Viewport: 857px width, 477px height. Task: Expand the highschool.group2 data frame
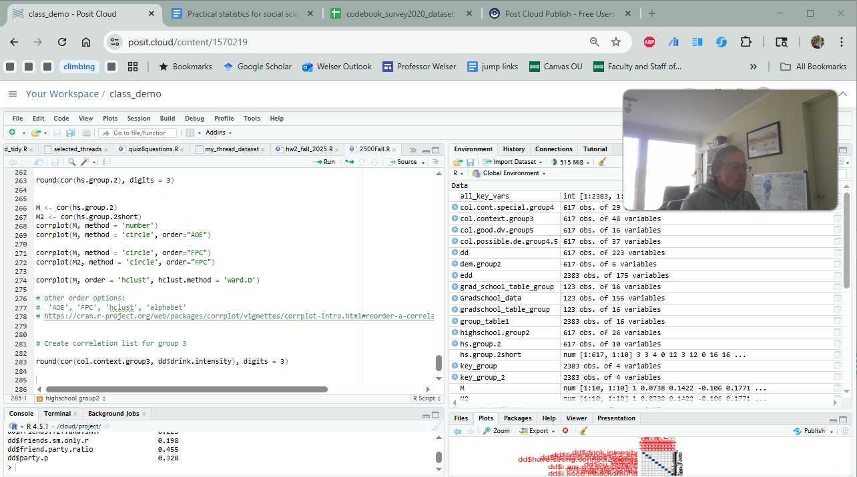click(x=455, y=332)
